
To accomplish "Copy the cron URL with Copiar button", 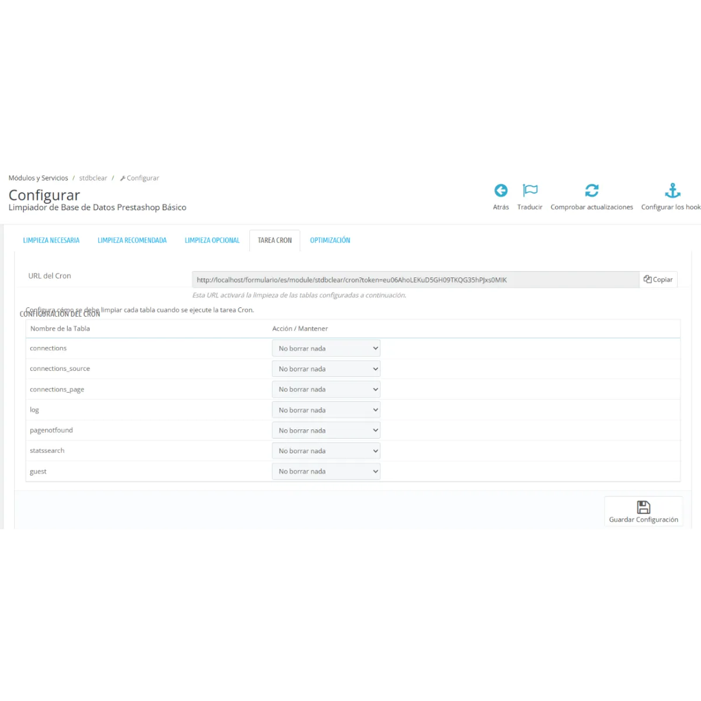I will tap(658, 280).
